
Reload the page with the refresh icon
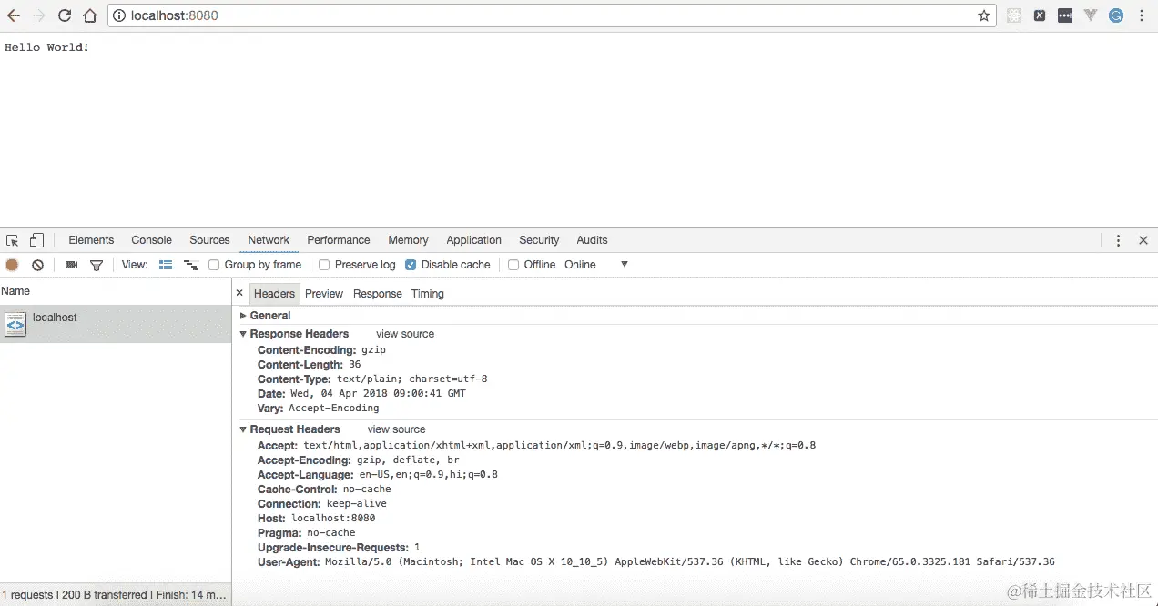click(65, 15)
